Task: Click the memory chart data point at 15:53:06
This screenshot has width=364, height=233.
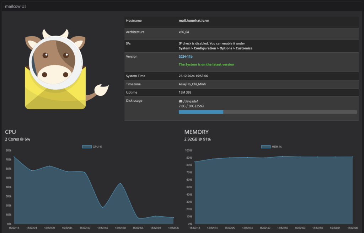Action: 353,157
